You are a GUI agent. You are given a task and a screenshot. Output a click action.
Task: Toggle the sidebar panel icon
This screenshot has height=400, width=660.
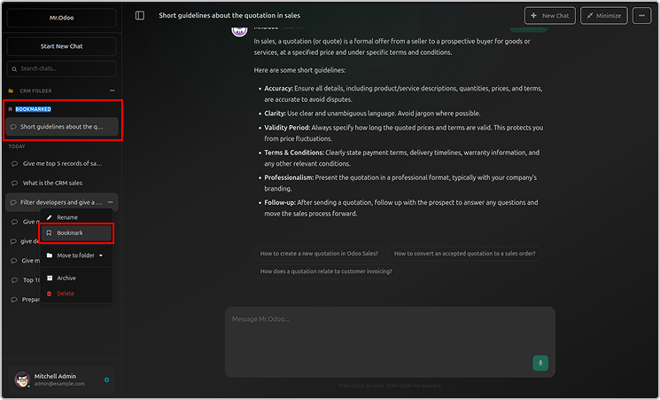(x=140, y=16)
